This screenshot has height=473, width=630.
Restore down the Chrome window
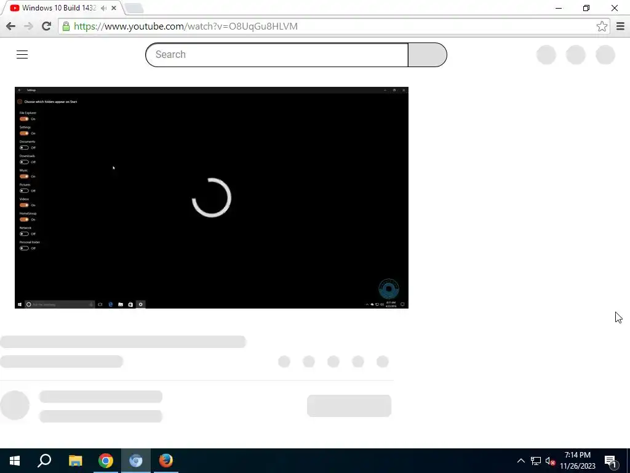(x=586, y=8)
